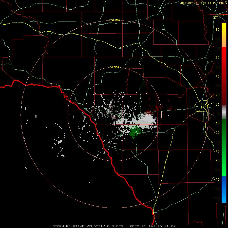This screenshot has height=228, width=228.
Task: Click the -50 knot scale value
Action: coord(217,161)
